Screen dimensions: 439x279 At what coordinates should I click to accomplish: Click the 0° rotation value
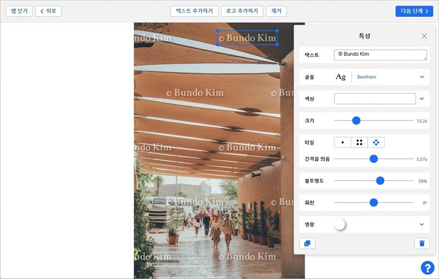click(x=424, y=203)
